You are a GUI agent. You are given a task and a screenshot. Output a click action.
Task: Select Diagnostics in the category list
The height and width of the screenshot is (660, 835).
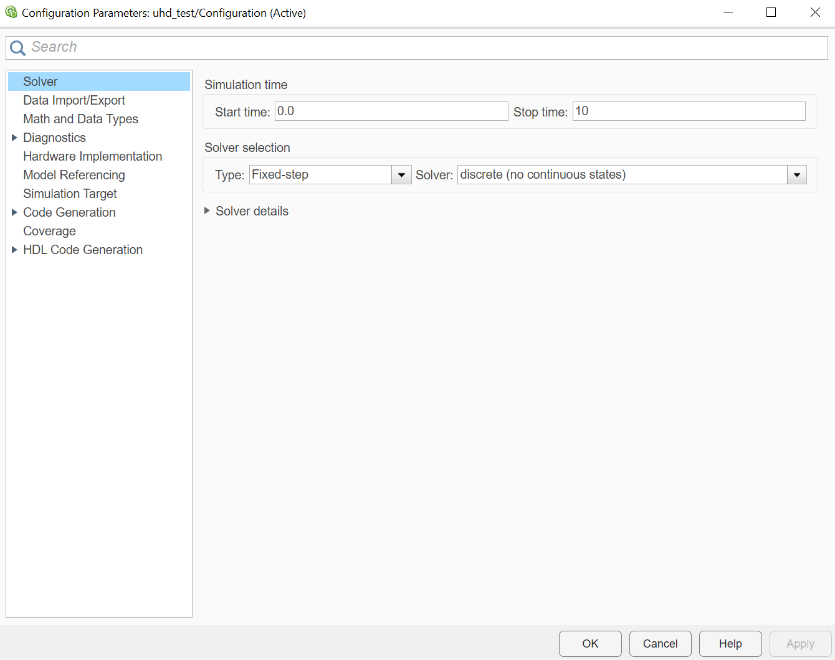[x=54, y=138]
